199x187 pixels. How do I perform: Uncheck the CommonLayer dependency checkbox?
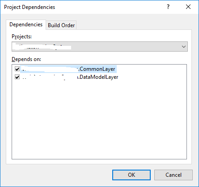click(17, 69)
